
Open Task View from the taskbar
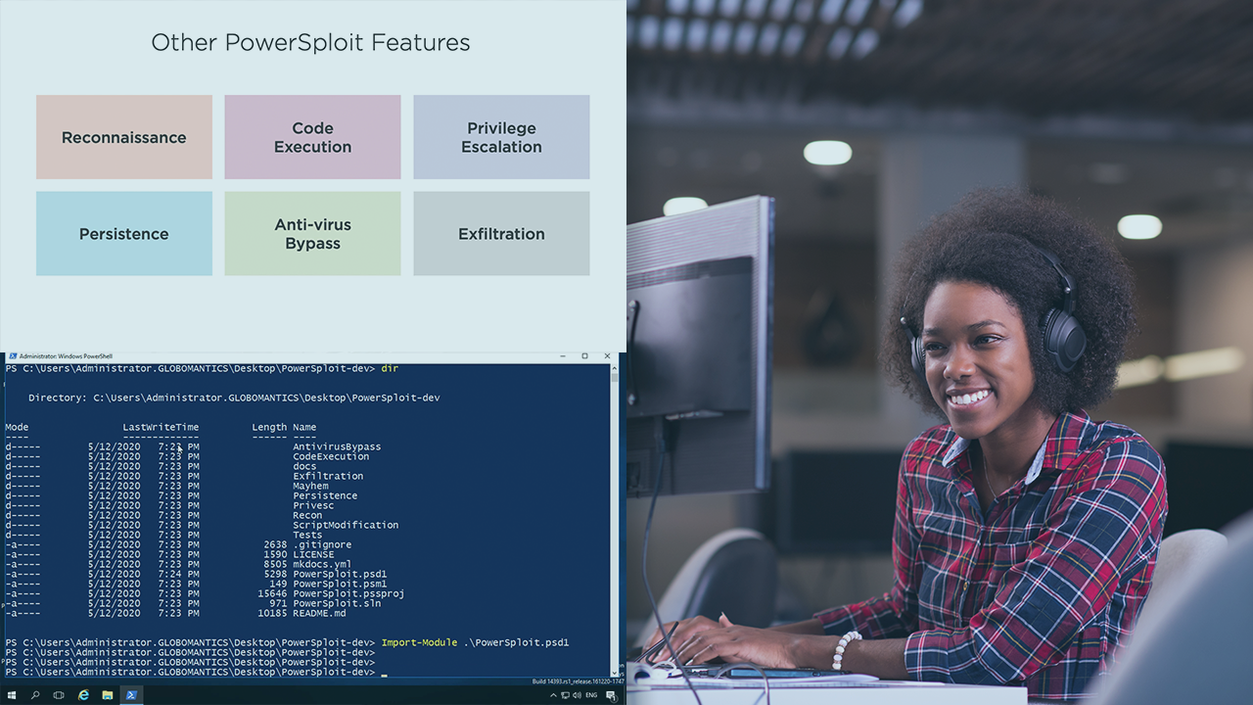(59, 695)
